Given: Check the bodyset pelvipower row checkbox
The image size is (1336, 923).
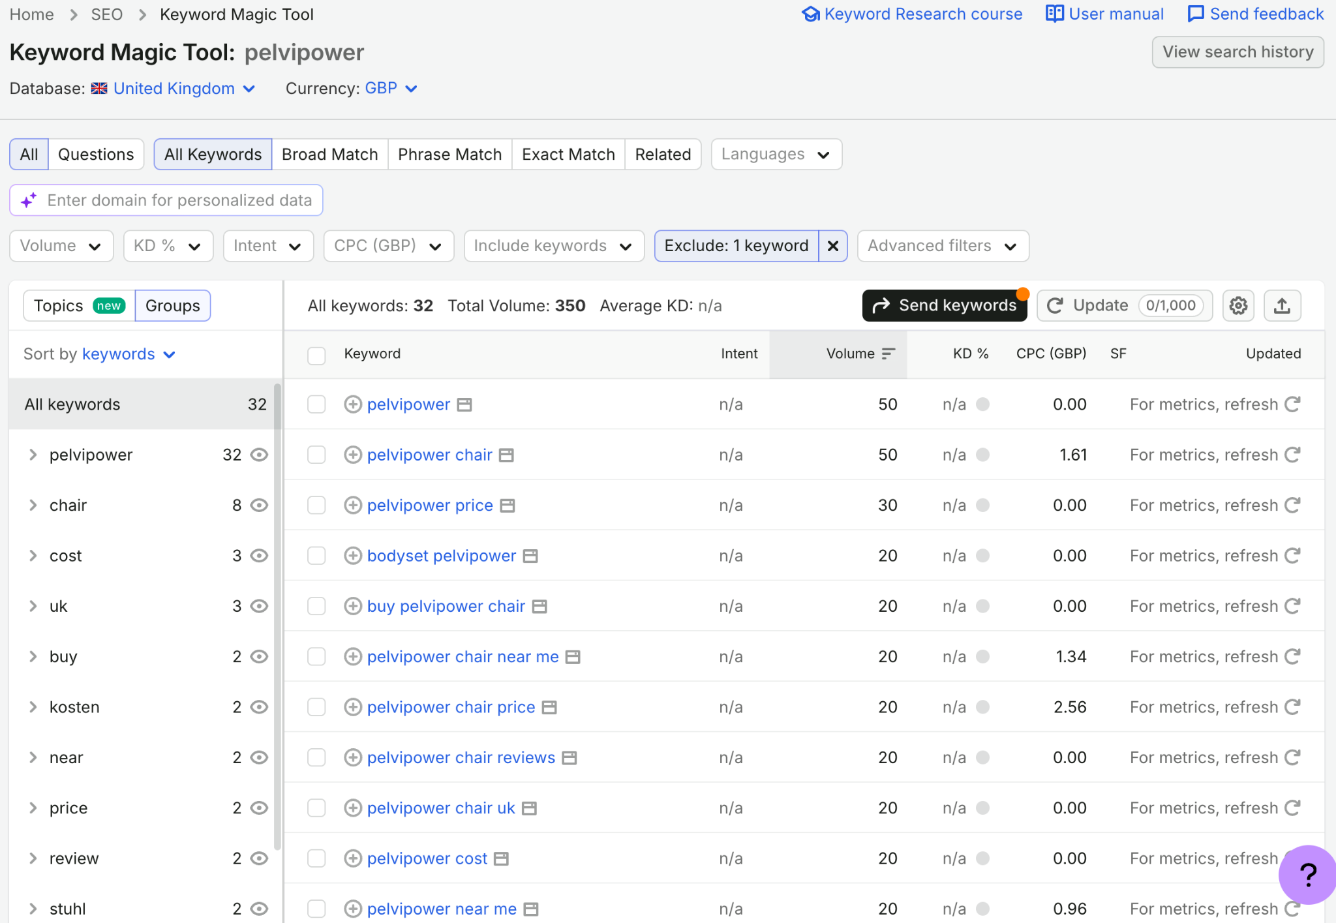Looking at the screenshot, I should click(x=316, y=556).
